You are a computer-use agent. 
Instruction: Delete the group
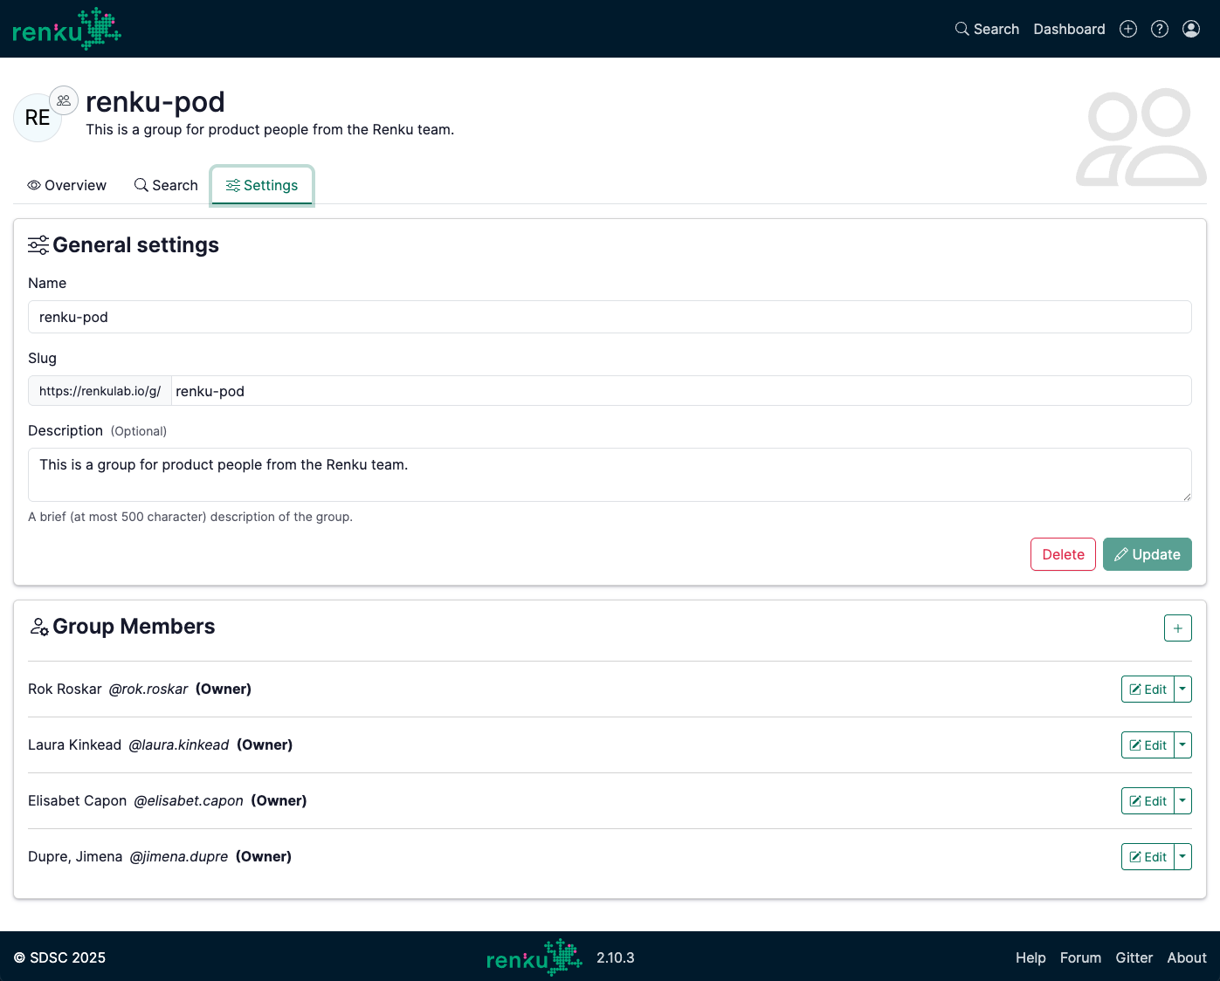[1063, 554]
